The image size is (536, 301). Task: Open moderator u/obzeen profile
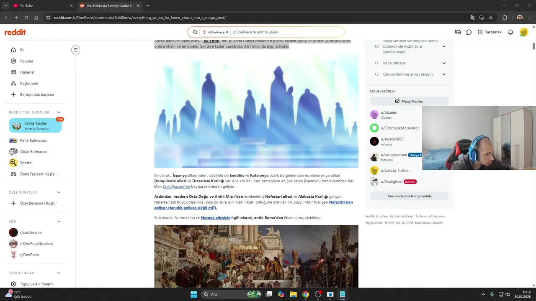(389, 112)
